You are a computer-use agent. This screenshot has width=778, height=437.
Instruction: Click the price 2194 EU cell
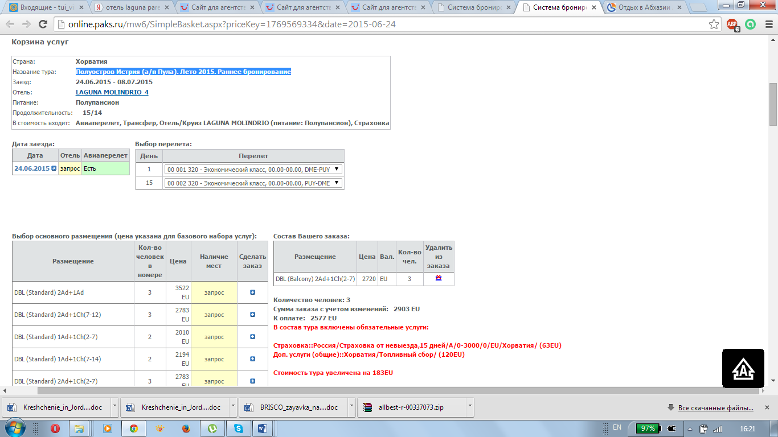coord(178,359)
